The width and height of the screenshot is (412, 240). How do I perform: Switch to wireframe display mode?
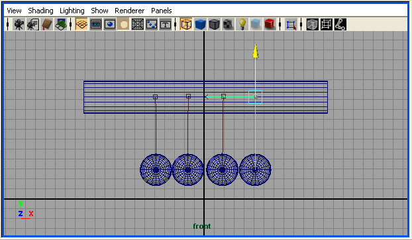tap(186, 24)
